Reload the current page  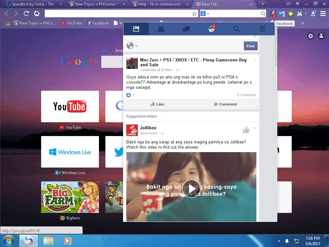pyautogui.click(x=26, y=14)
